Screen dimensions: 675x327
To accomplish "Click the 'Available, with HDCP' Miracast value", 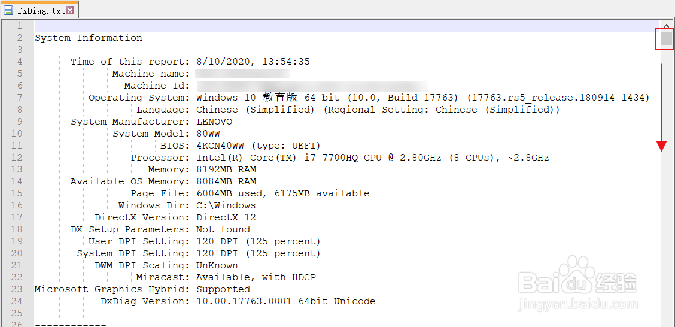I will [256, 277].
